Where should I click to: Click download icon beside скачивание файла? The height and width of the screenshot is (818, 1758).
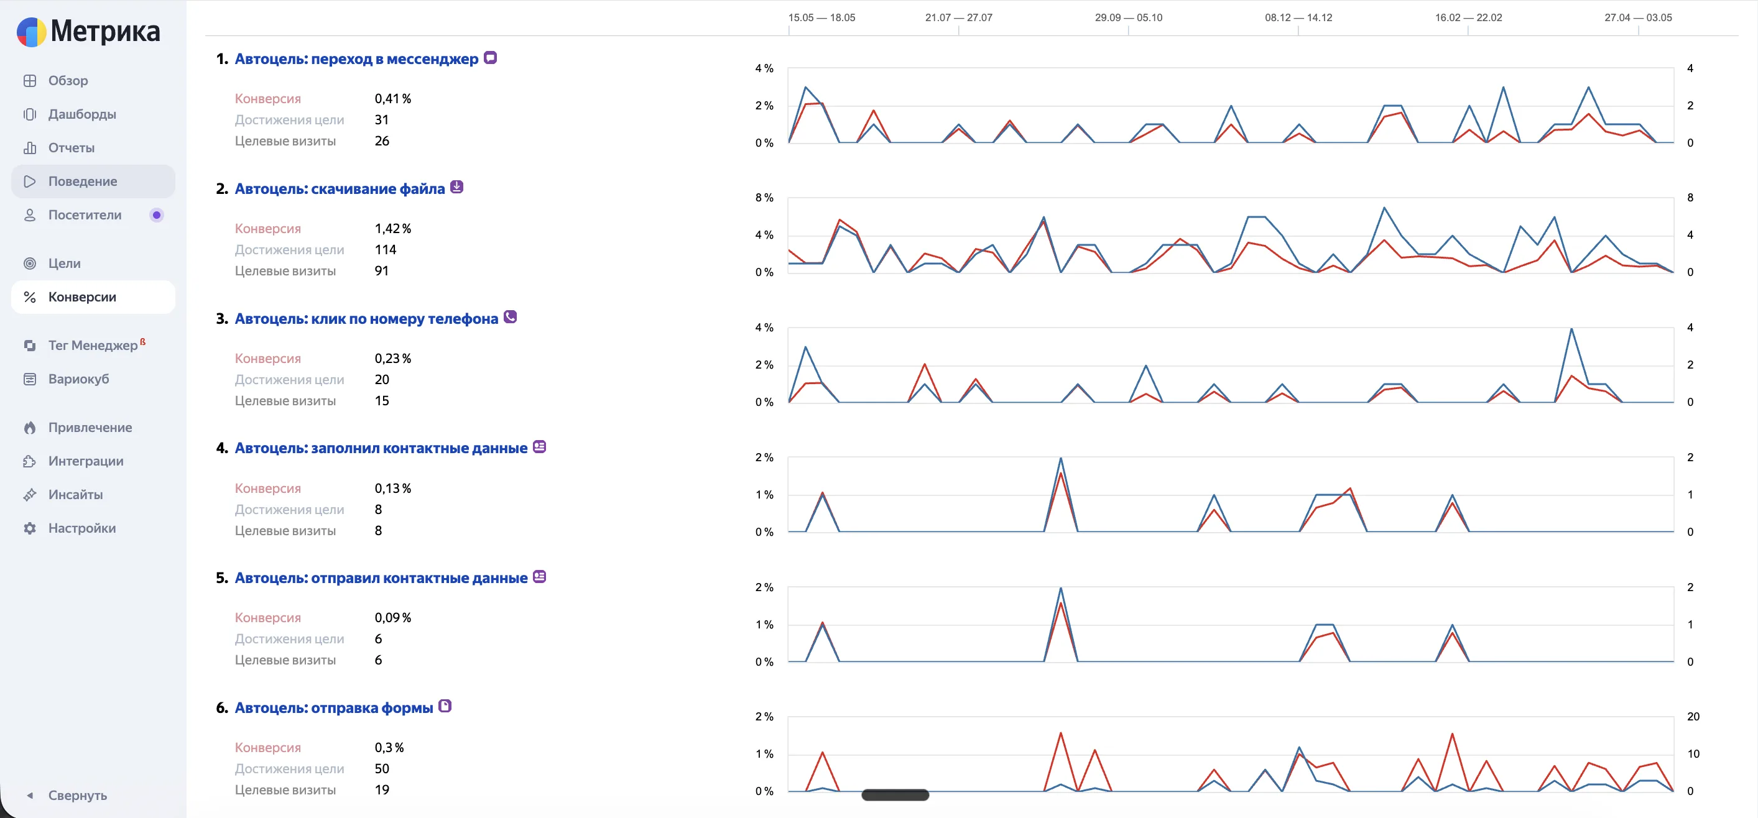pyautogui.click(x=457, y=187)
